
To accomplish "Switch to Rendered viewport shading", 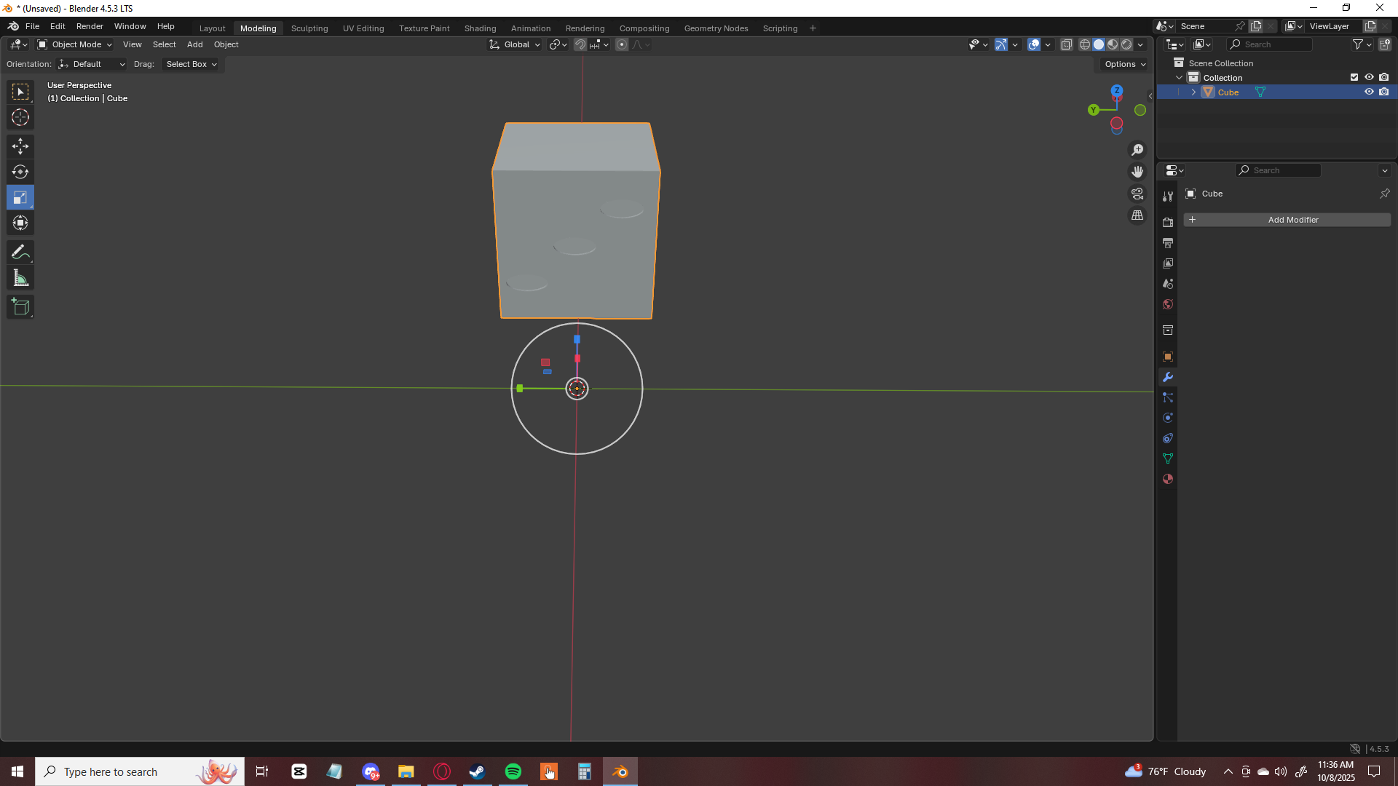I will pyautogui.click(x=1126, y=44).
